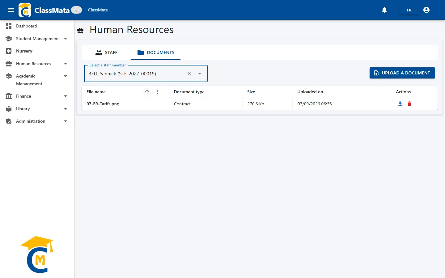
Task: Sort ascending by File name arrow
Action: coord(147,92)
